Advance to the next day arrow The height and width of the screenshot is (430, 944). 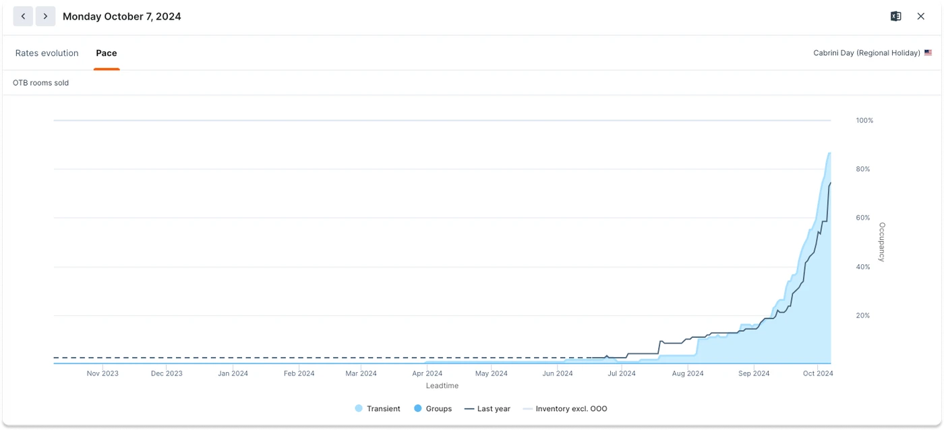pos(45,16)
